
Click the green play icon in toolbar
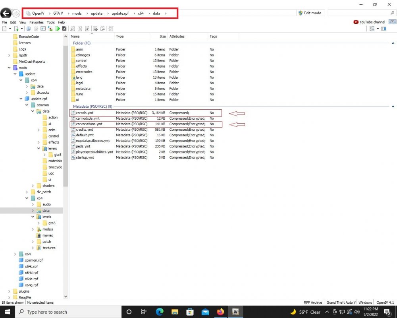pos(58,29)
